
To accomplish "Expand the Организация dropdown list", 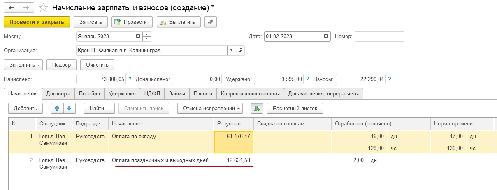I will click(x=232, y=50).
